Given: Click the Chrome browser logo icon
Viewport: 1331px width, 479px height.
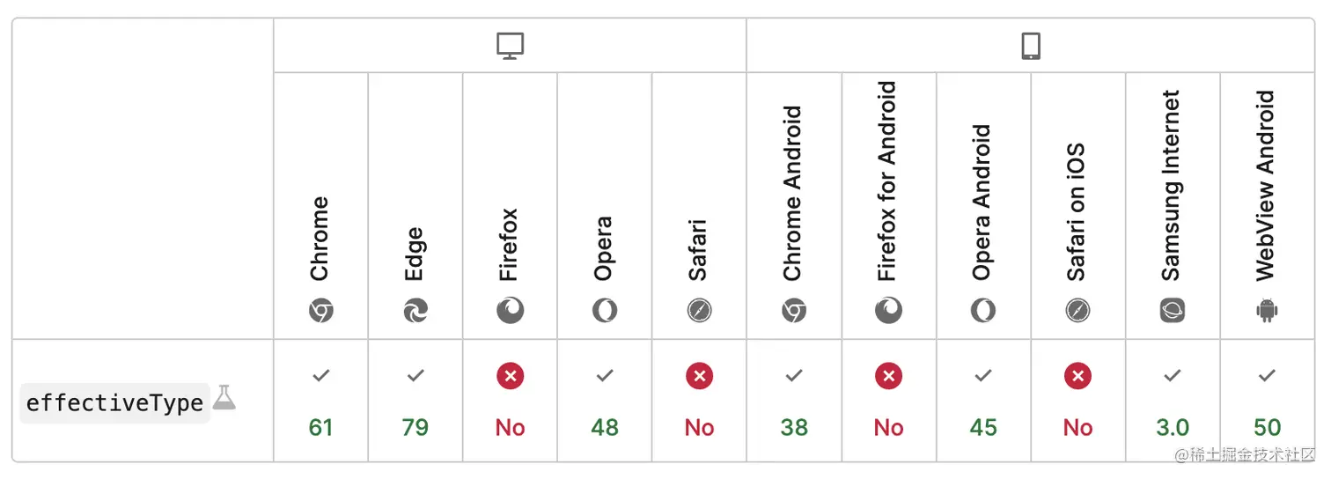Looking at the screenshot, I should pyautogui.click(x=320, y=310).
